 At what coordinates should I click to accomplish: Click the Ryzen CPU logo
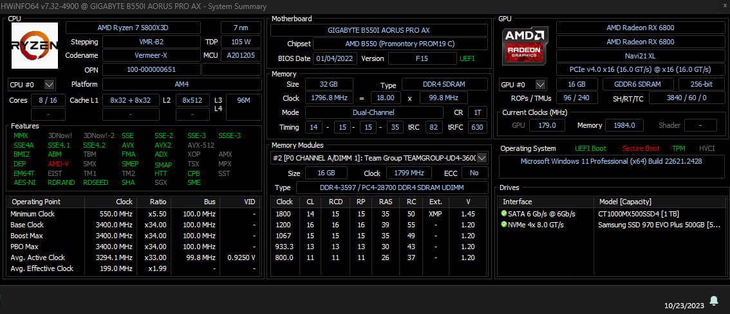tap(35, 46)
